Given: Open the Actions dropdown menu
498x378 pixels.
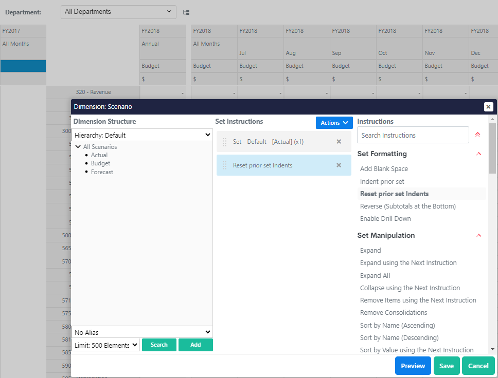Looking at the screenshot, I should (x=334, y=123).
